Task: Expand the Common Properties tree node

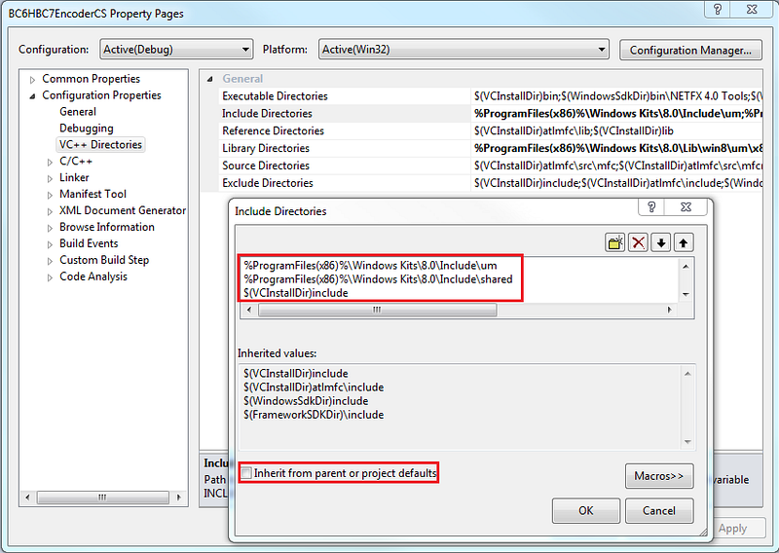Action: coord(32,80)
